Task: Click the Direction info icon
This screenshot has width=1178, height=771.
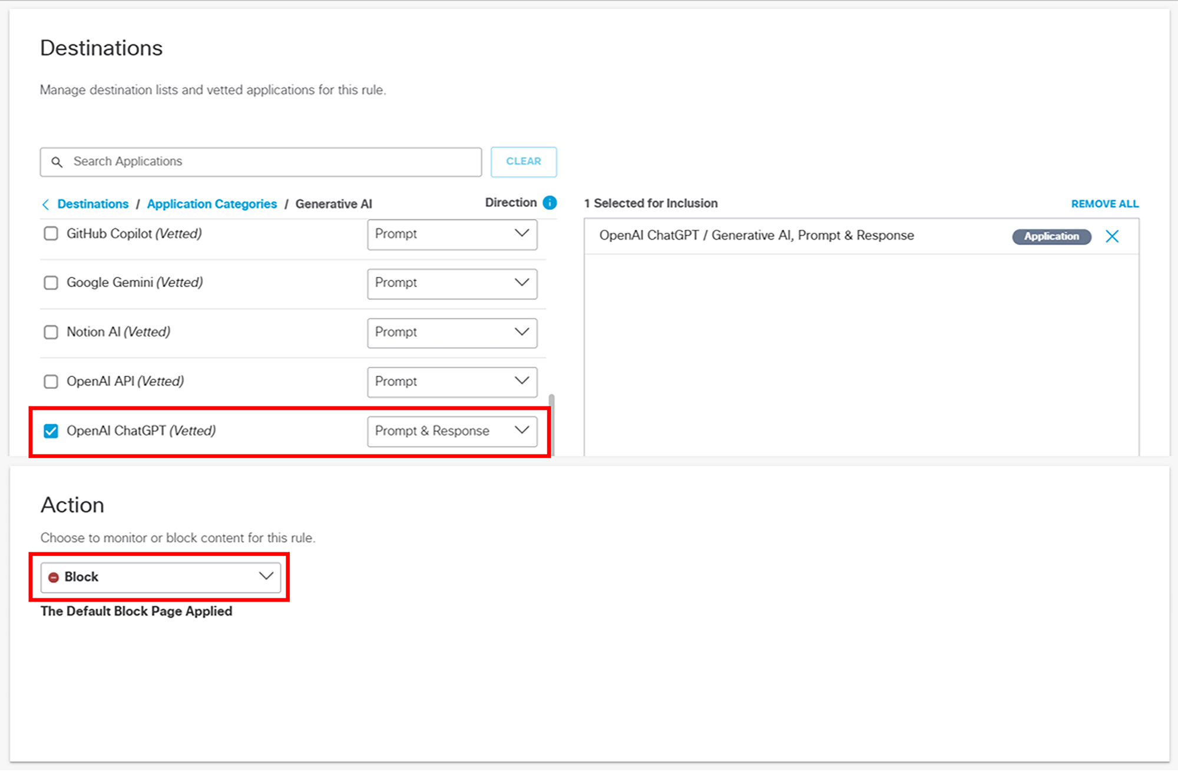Action: pos(550,203)
